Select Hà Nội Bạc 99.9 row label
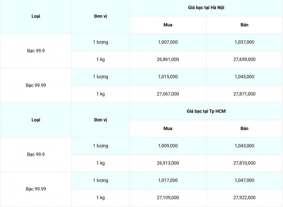 point(36,51)
